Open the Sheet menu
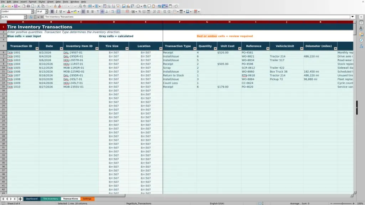This screenshot has width=365, height=205. tap(50, 2)
